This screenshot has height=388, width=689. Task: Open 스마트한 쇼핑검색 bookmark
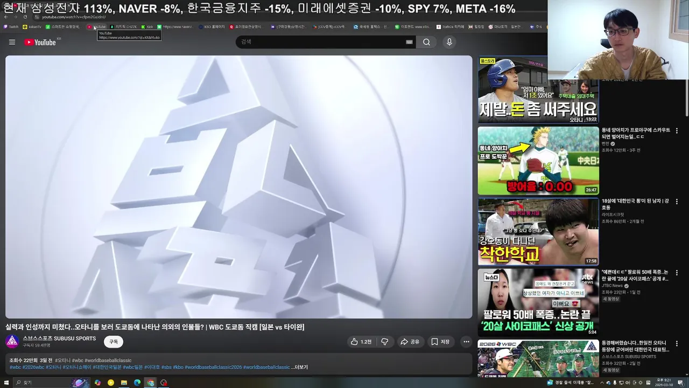(x=63, y=26)
